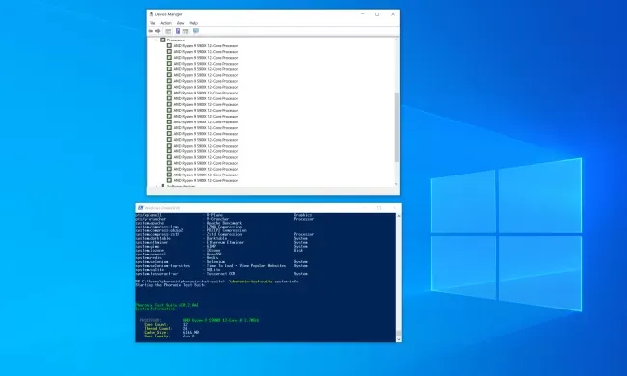The image size is (627, 376).
Task: Open Help via the blue question-mark toolbar icon
Action: (177, 31)
